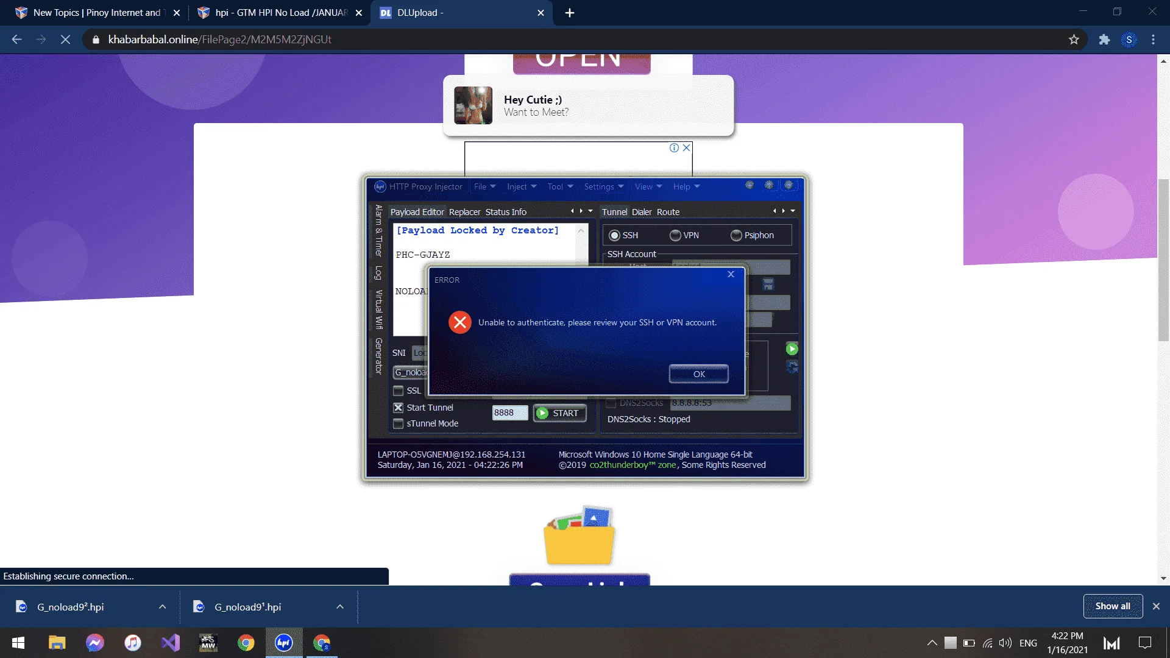Close the ERROR dialog with X
This screenshot has height=658, width=1170.
pos(731,275)
